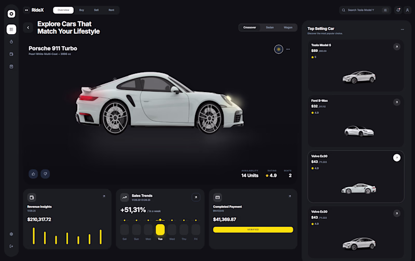
Task: Open the wallet icon in left sidebar
Action: (11, 54)
